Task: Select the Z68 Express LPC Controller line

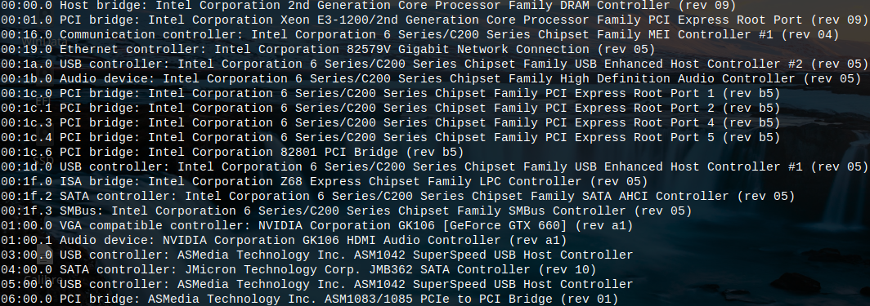Action: (324, 181)
